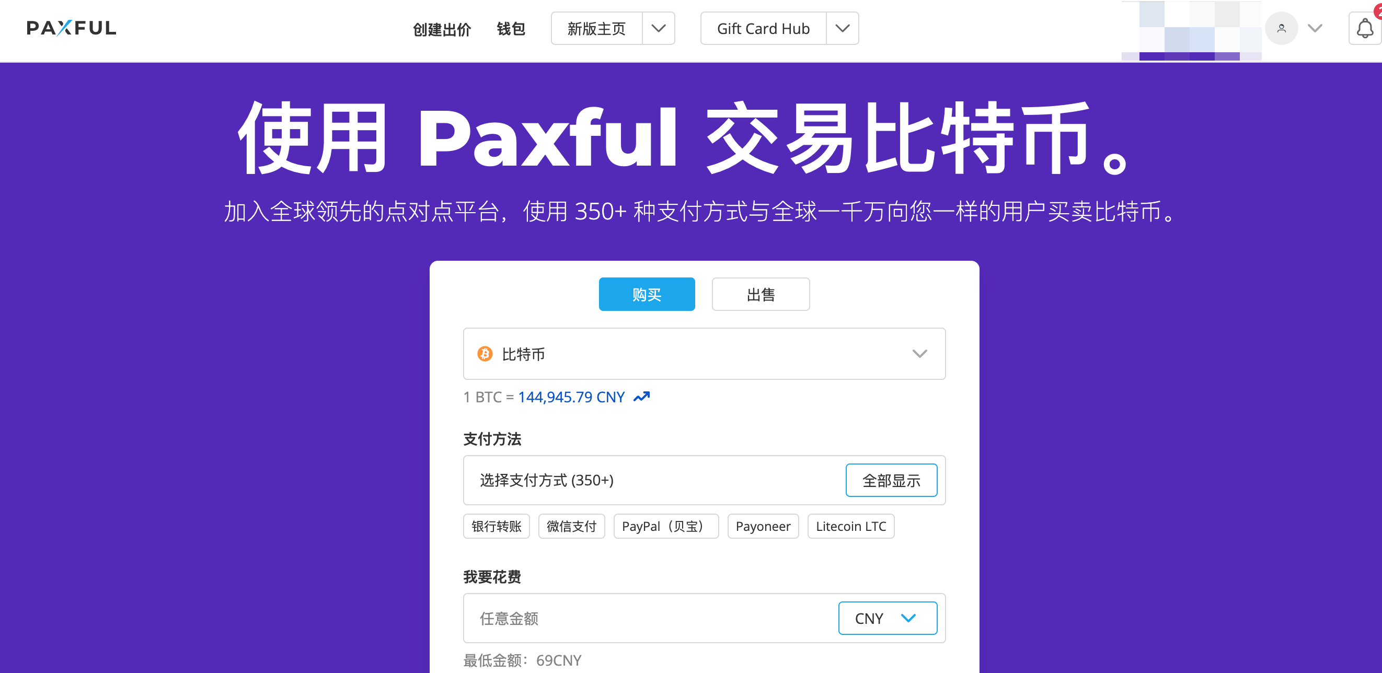The height and width of the screenshot is (673, 1382).
Task: Click the user profile dropdown chevron
Action: coord(1315,28)
